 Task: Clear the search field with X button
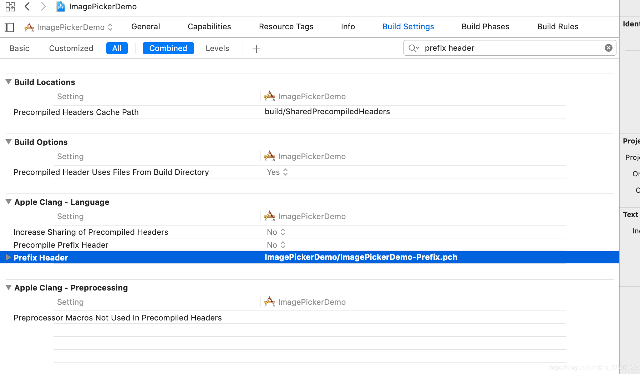pos(609,48)
